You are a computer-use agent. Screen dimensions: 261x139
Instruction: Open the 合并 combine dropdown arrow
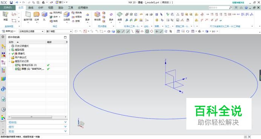coord(60,17)
